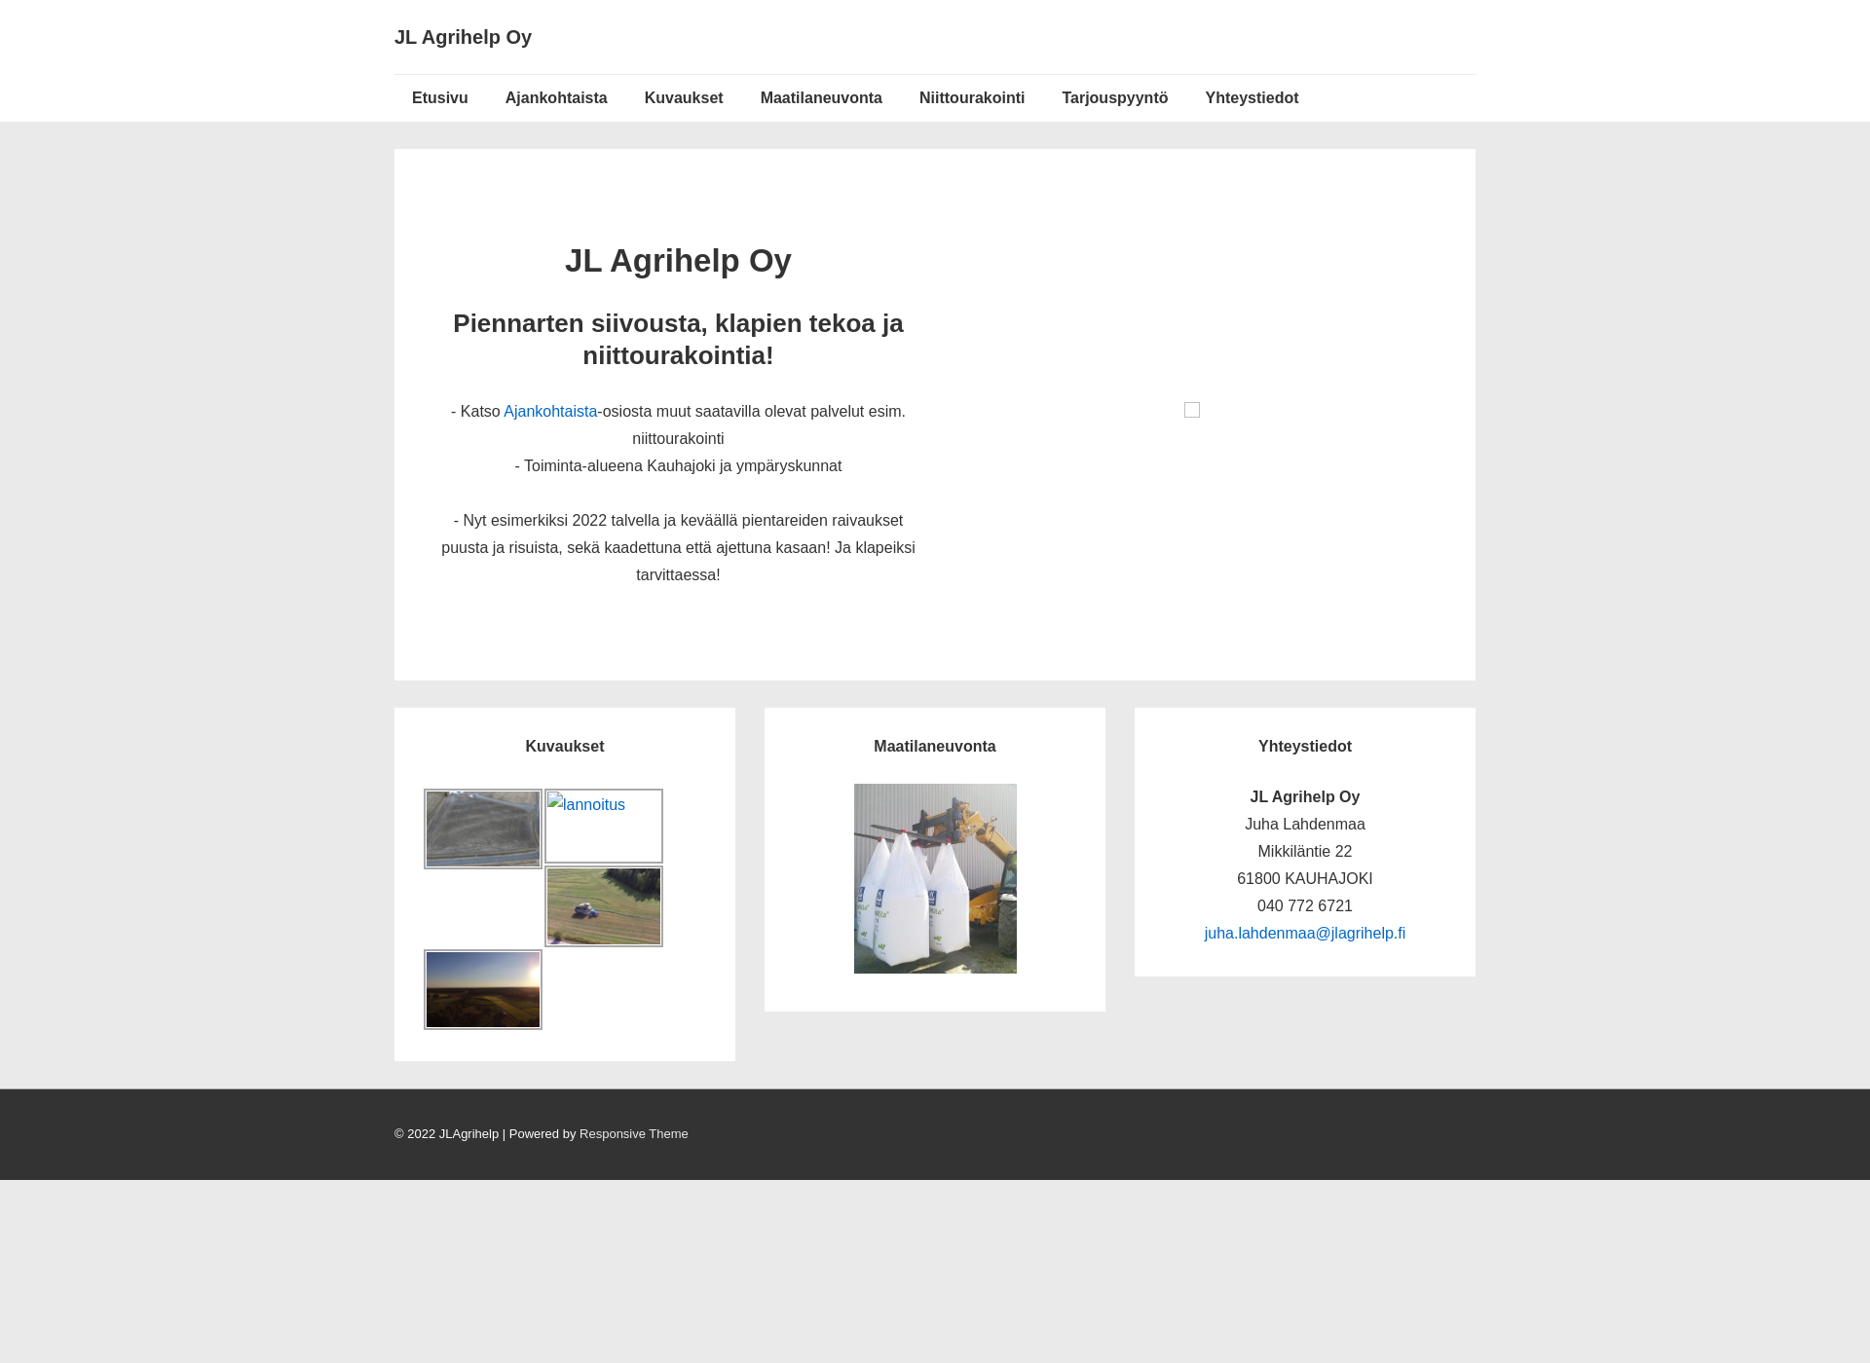Click the juha.lahdenmaa@jlagrihelp.fi email link
1870x1363 pixels.
(x=1304, y=934)
